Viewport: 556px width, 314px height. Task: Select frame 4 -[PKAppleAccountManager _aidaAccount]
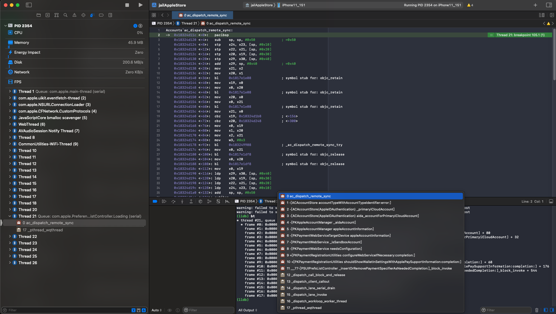tap(371, 222)
